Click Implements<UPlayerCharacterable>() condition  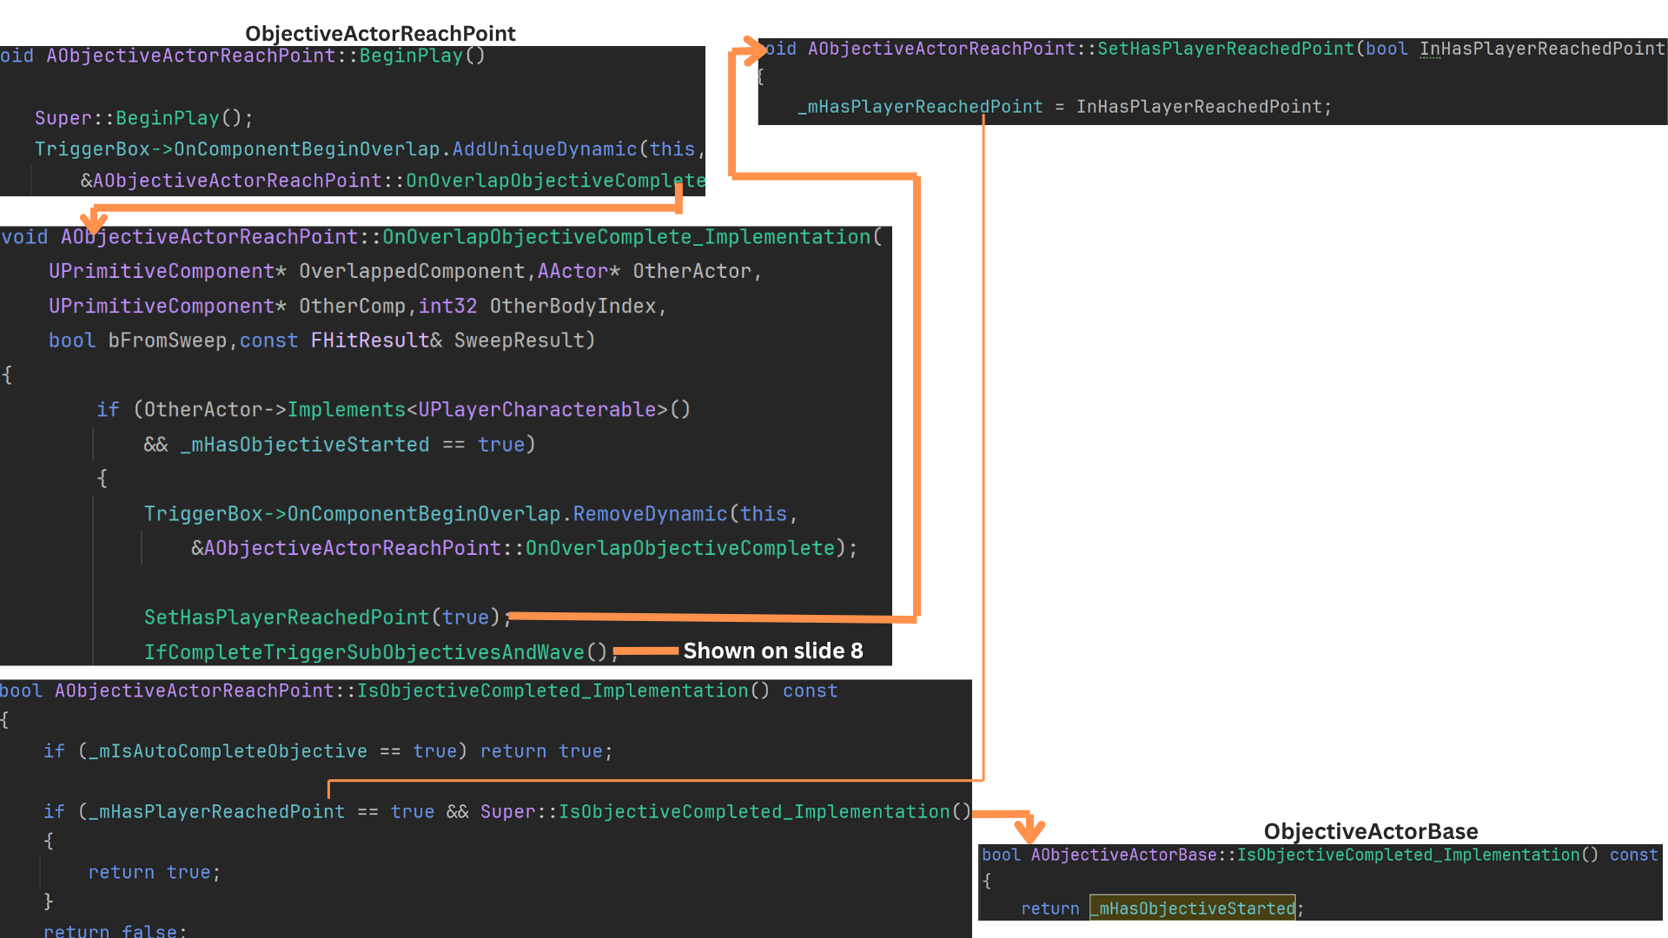tap(488, 410)
